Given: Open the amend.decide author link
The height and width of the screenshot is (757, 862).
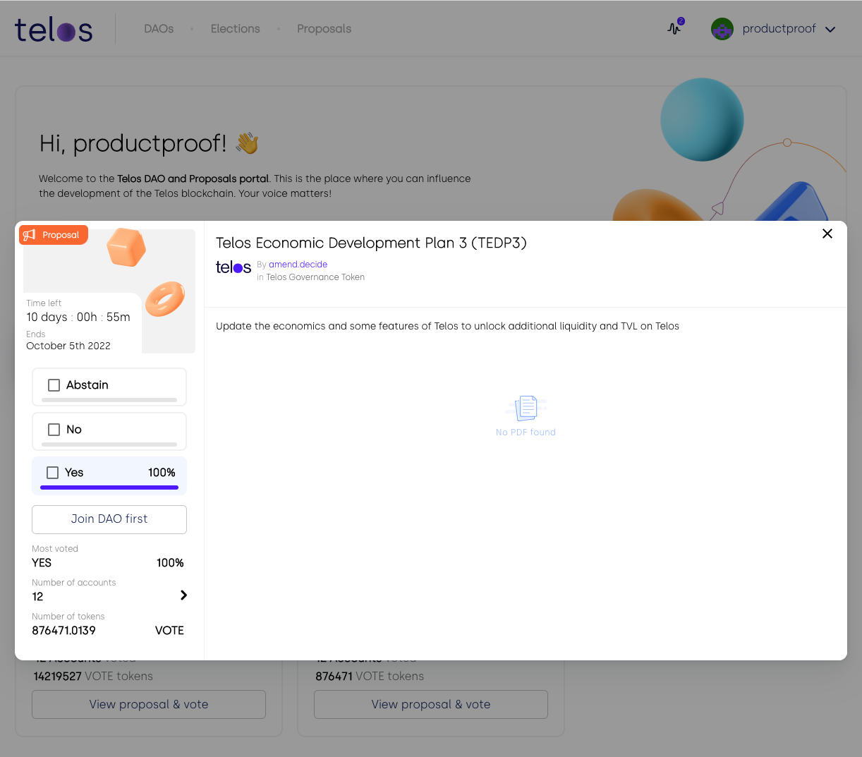Looking at the screenshot, I should [298, 265].
